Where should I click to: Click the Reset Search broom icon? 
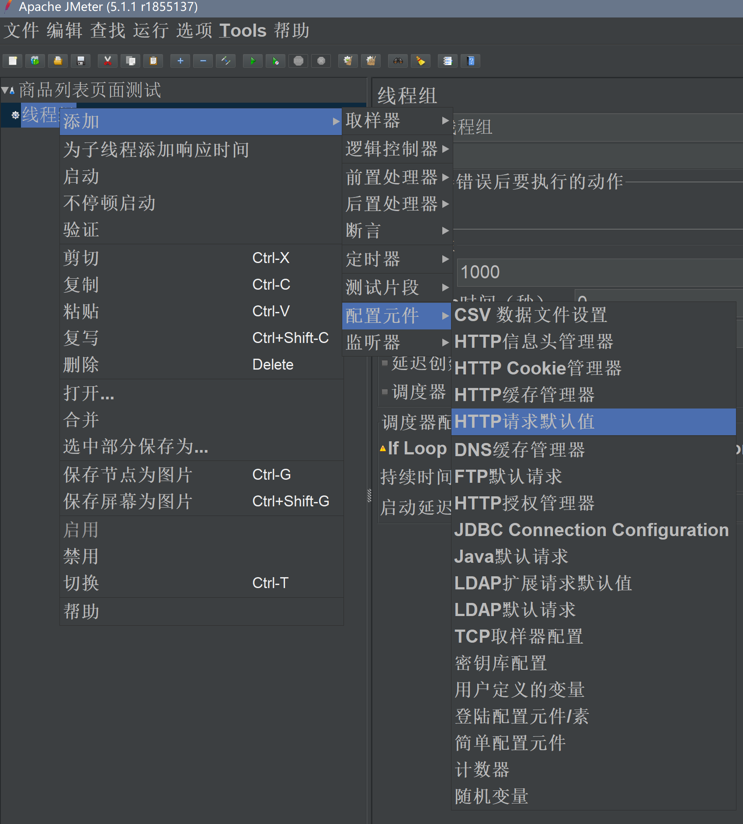click(420, 61)
